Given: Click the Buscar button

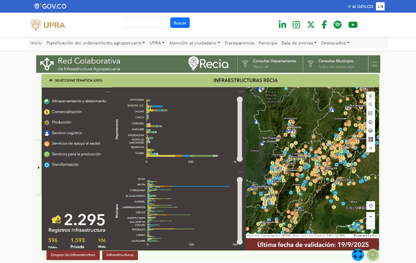Looking at the screenshot, I should (x=180, y=23).
